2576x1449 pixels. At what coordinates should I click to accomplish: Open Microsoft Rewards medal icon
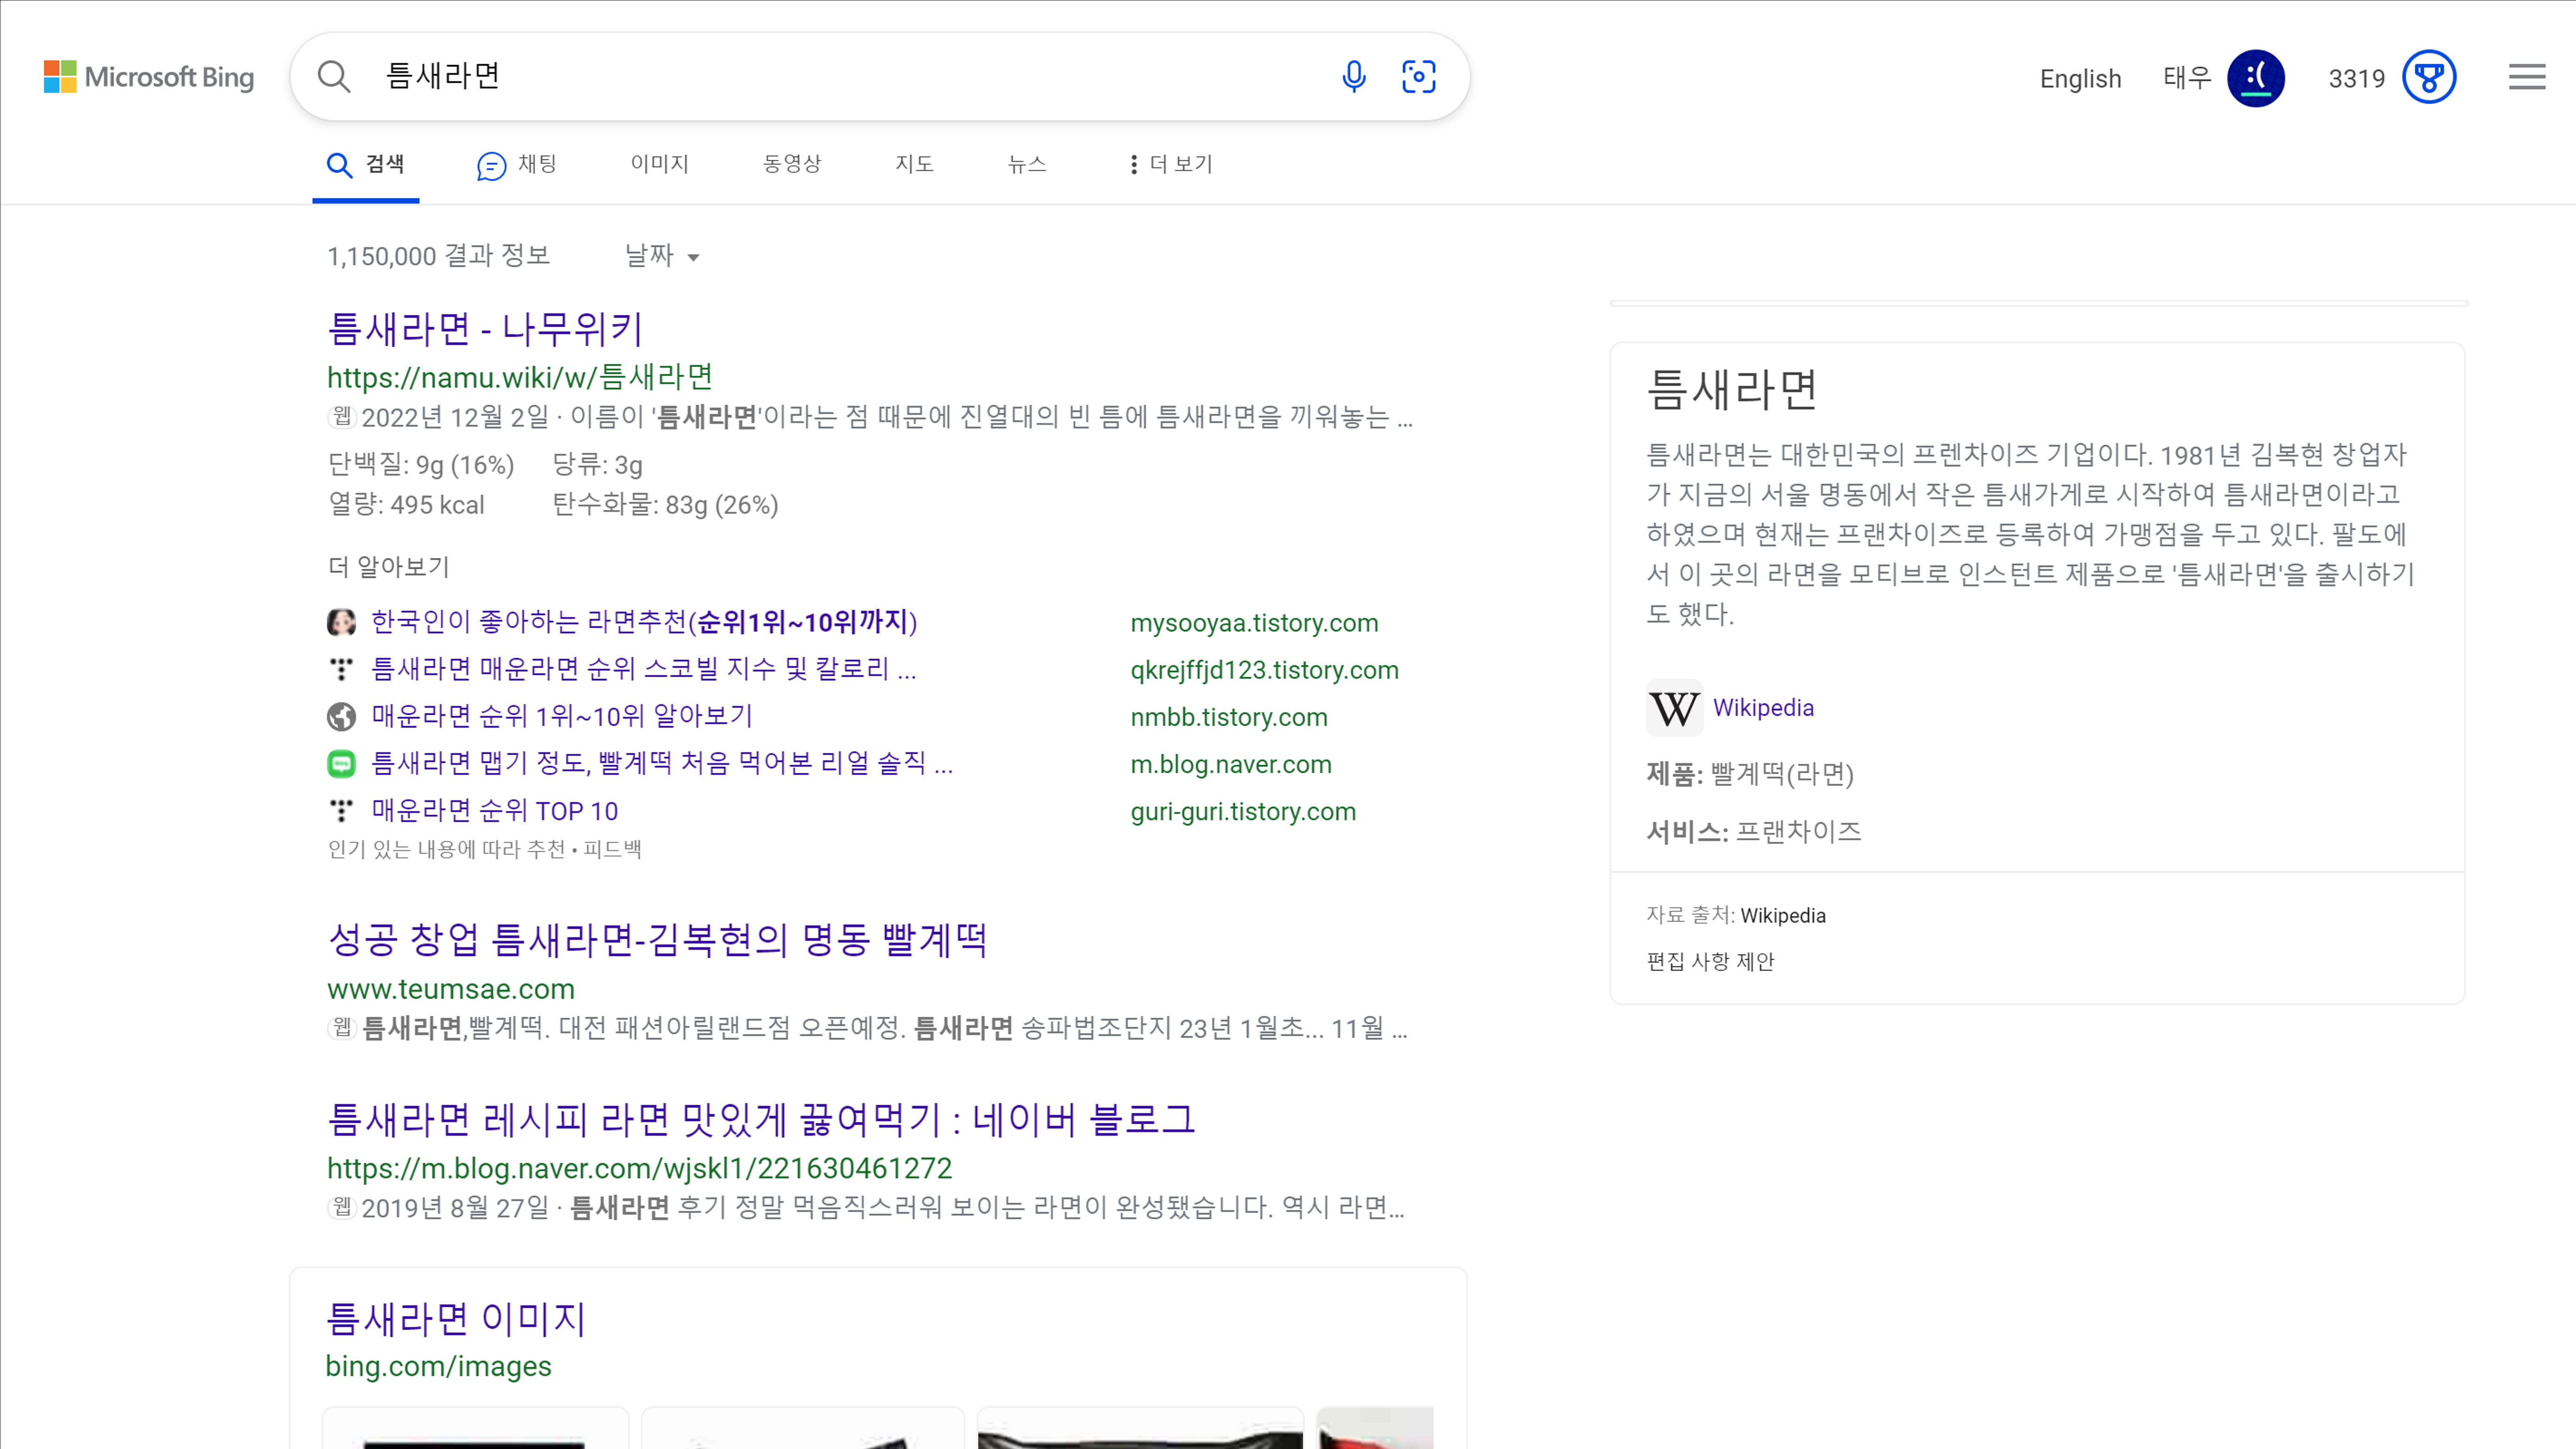tap(2429, 78)
